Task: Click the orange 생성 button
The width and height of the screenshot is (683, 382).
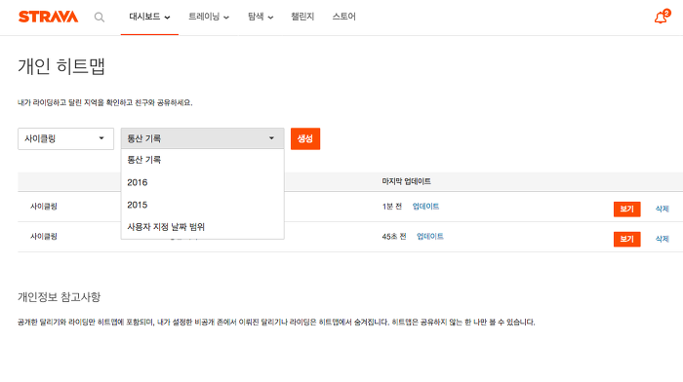Action: click(x=305, y=138)
